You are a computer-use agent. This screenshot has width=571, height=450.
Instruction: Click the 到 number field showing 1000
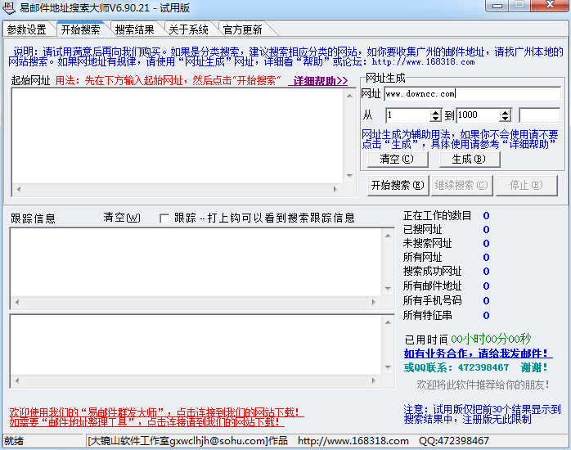478,115
